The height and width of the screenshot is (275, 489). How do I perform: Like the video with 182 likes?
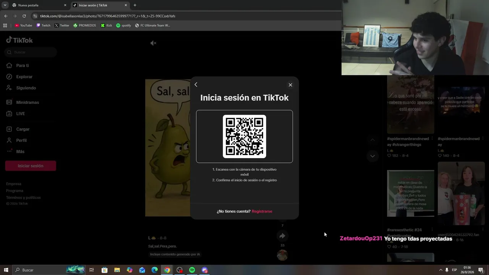click(389, 156)
